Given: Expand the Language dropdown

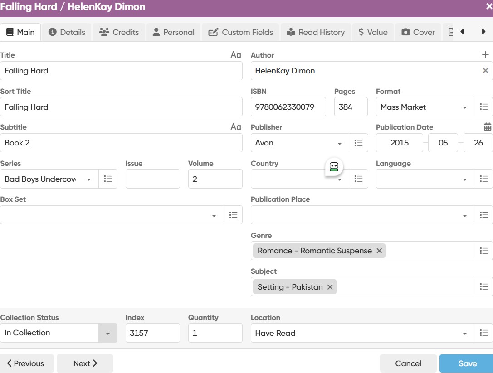Looking at the screenshot, I should (464, 179).
